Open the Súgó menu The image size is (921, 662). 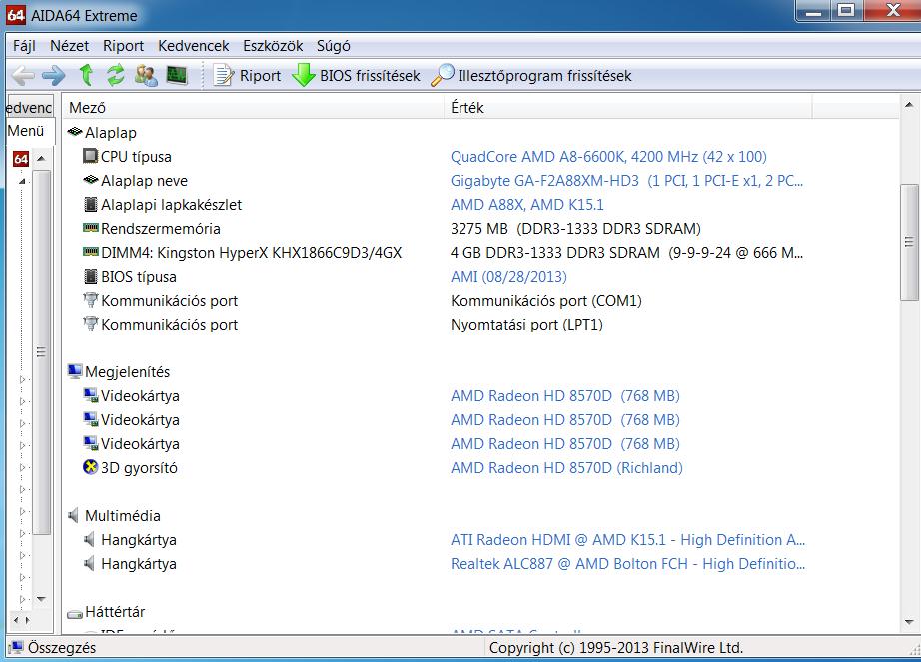pos(333,46)
